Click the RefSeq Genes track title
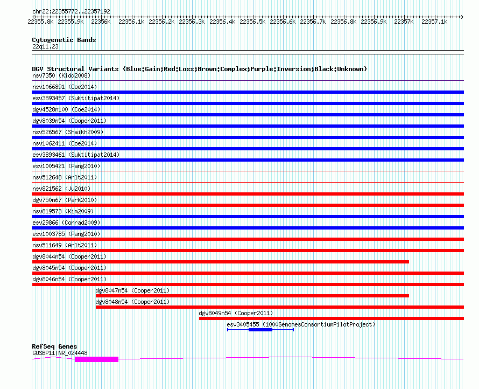Viewport: 479px width, 389px height. [x=54, y=346]
